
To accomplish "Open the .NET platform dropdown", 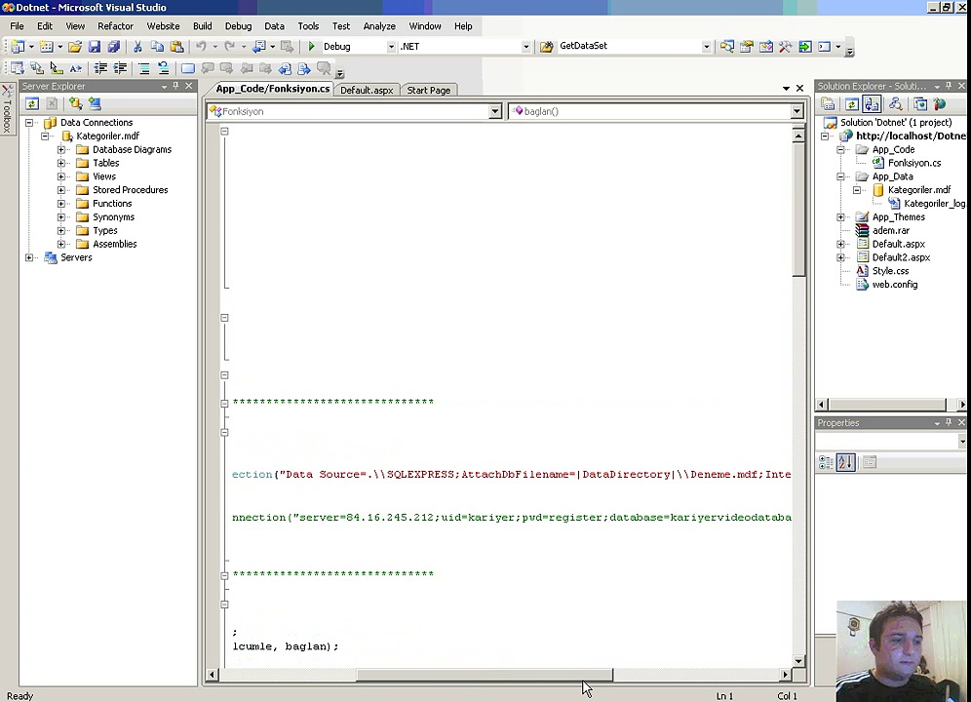I will [525, 47].
